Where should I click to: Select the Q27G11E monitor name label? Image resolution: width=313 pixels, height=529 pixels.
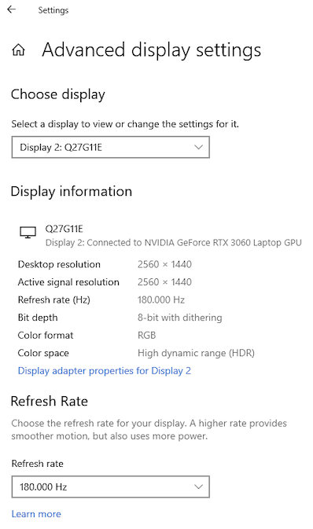coord(64,229)
